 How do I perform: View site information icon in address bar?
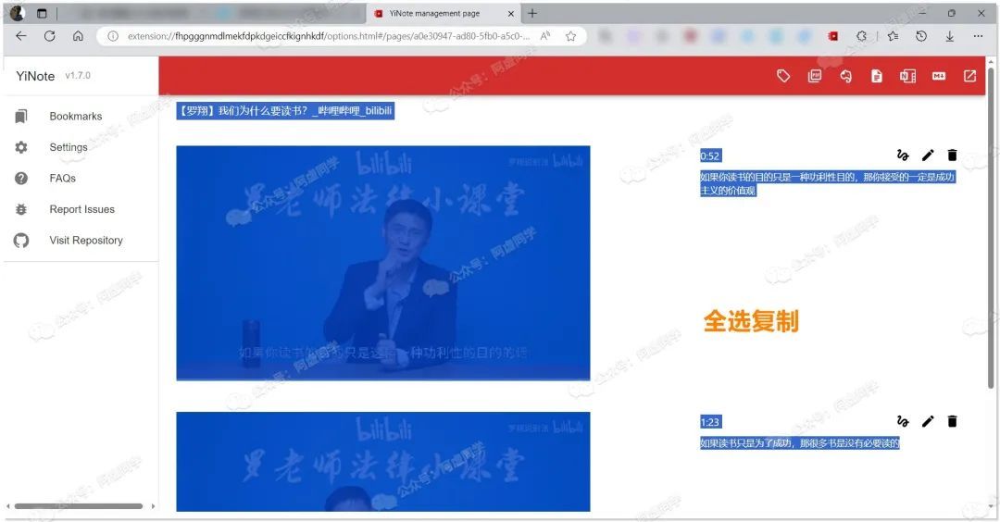tap(113, 36)
